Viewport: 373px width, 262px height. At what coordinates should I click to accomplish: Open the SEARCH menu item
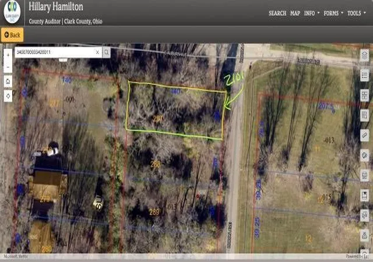(x=277, y=13)
